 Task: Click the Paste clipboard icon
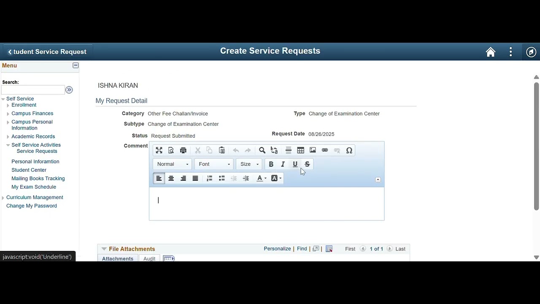click(222, 150)
